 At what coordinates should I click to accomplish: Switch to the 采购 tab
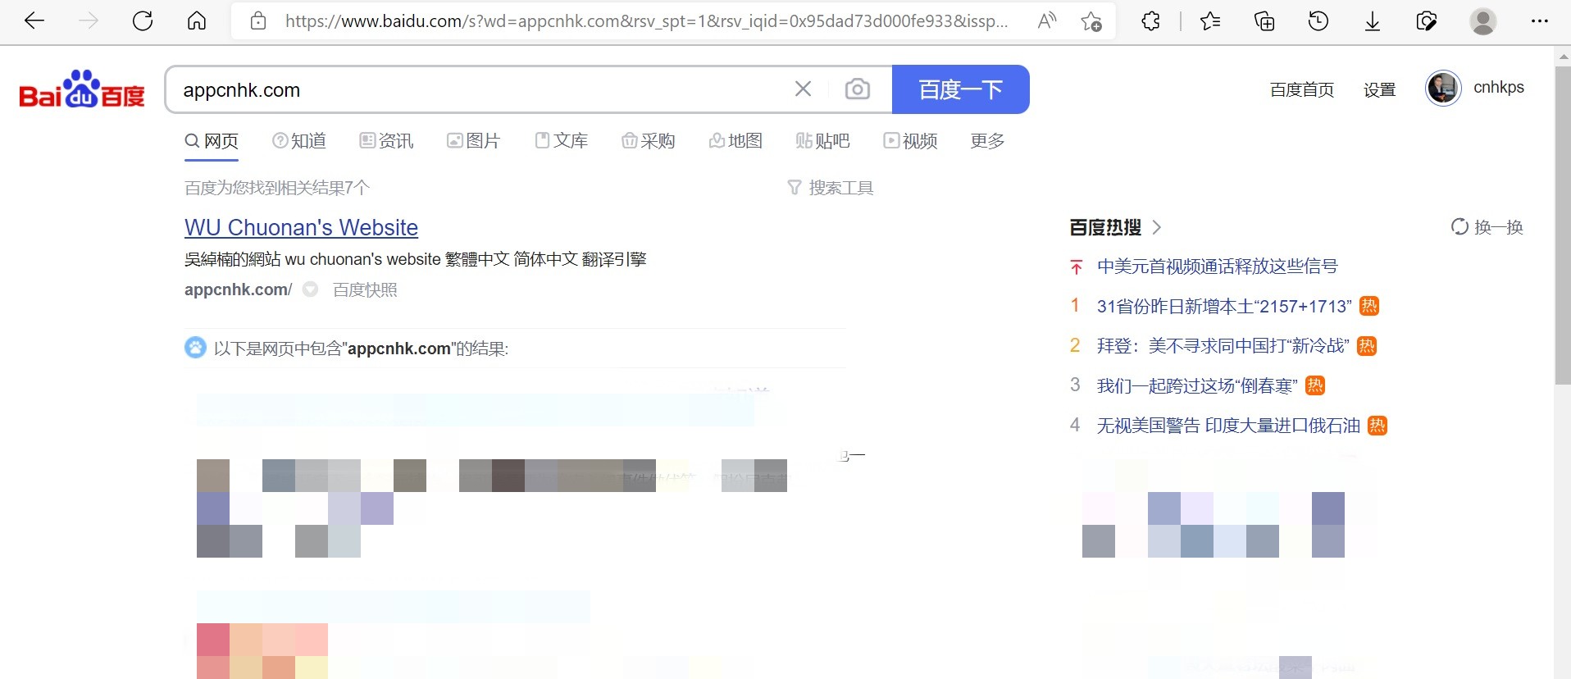coord(649,141)
